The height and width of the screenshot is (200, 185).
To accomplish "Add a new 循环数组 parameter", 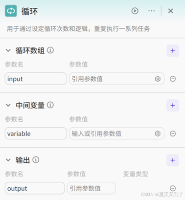I will tap(173, 51).
